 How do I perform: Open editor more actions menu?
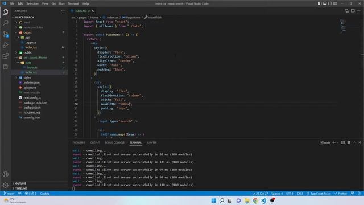(x=359, y=11)
